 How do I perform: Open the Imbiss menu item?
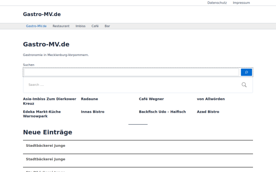click(80, 26)
